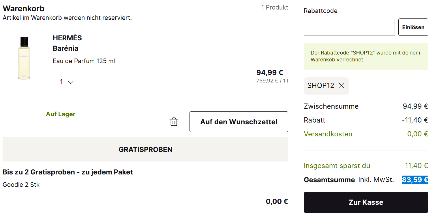The height and width of the screenshot is (220, 437).
Task: Click the Goodie 2 Stk entry
Action: click(x=21, y=185)
